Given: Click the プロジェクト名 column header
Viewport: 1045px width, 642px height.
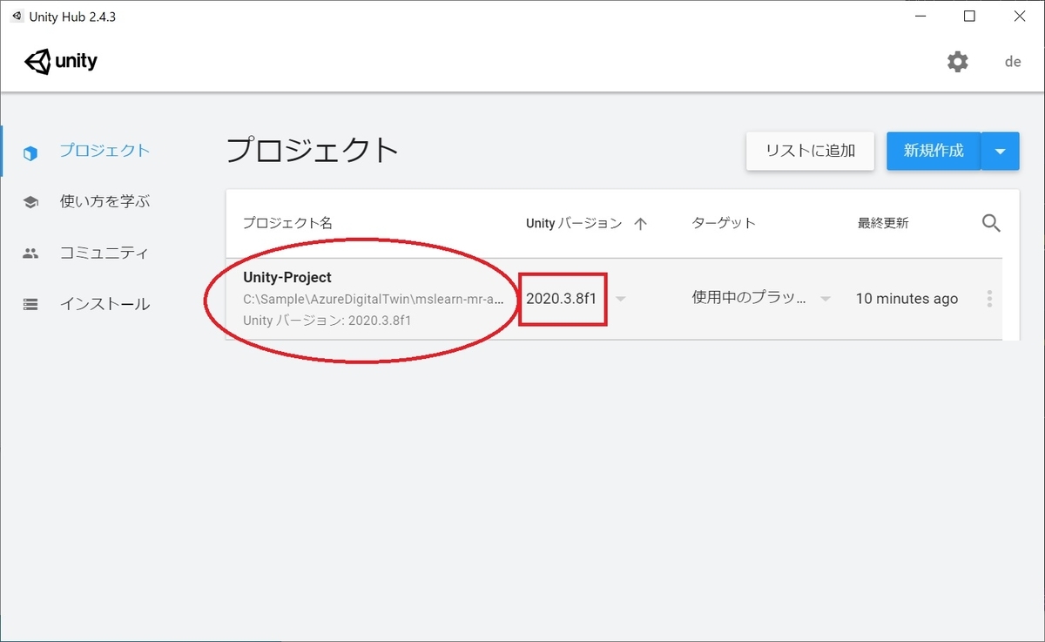Looking at the screenshot, I should click(287, 223).
